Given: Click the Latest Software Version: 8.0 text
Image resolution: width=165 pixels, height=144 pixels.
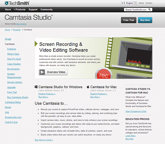Looking at the screenshot, I should [x=51, y=90].
